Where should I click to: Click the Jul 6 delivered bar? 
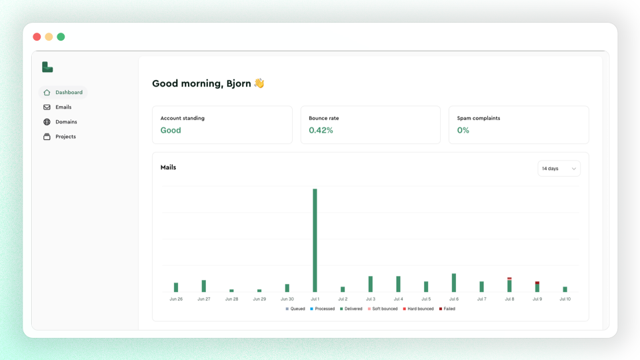pos(453,283)
